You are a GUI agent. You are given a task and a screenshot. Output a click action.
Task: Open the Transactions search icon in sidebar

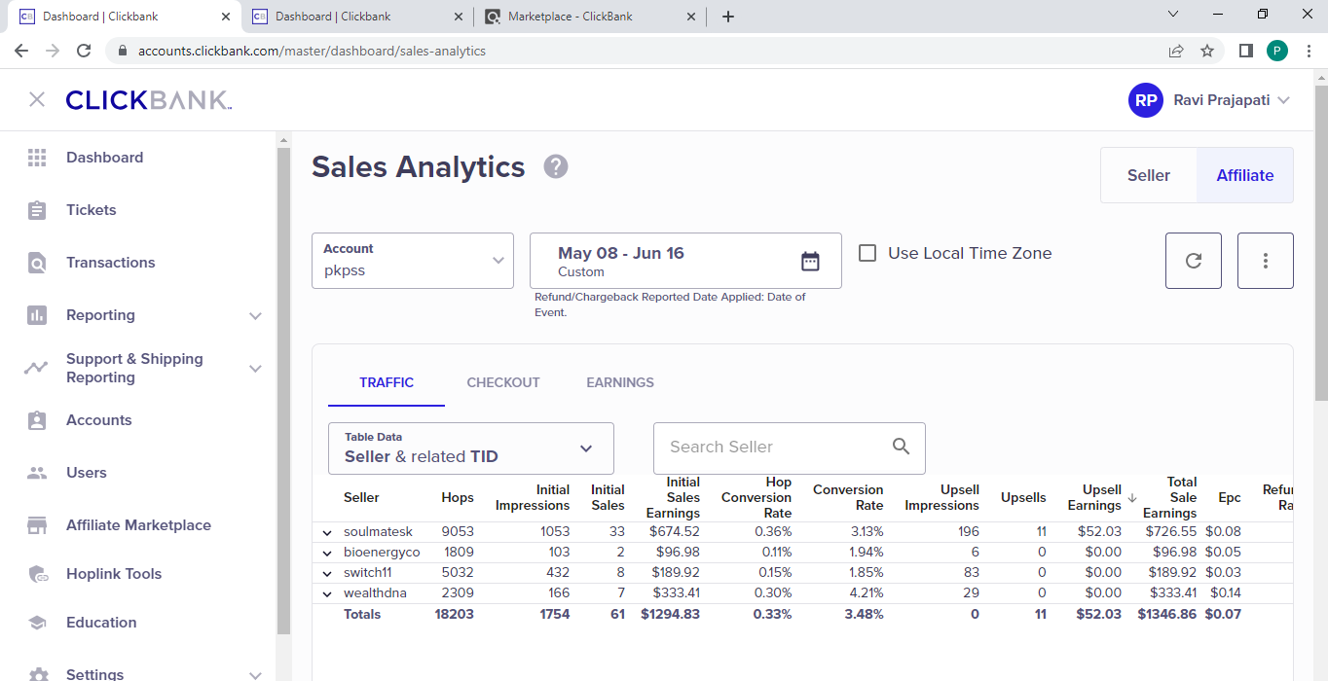point(37,263)
